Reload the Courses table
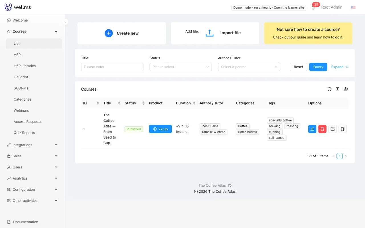The image size is (365, 228). [x=329, y=89]
